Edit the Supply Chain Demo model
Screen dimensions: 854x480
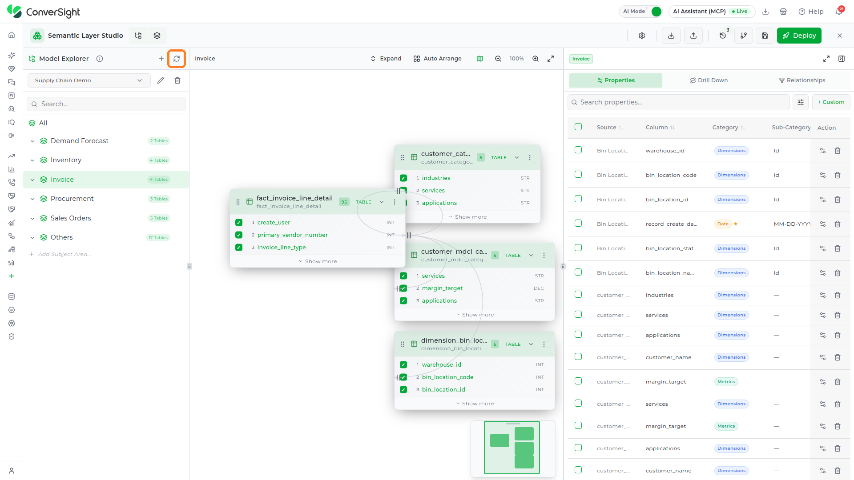point(161,80)
